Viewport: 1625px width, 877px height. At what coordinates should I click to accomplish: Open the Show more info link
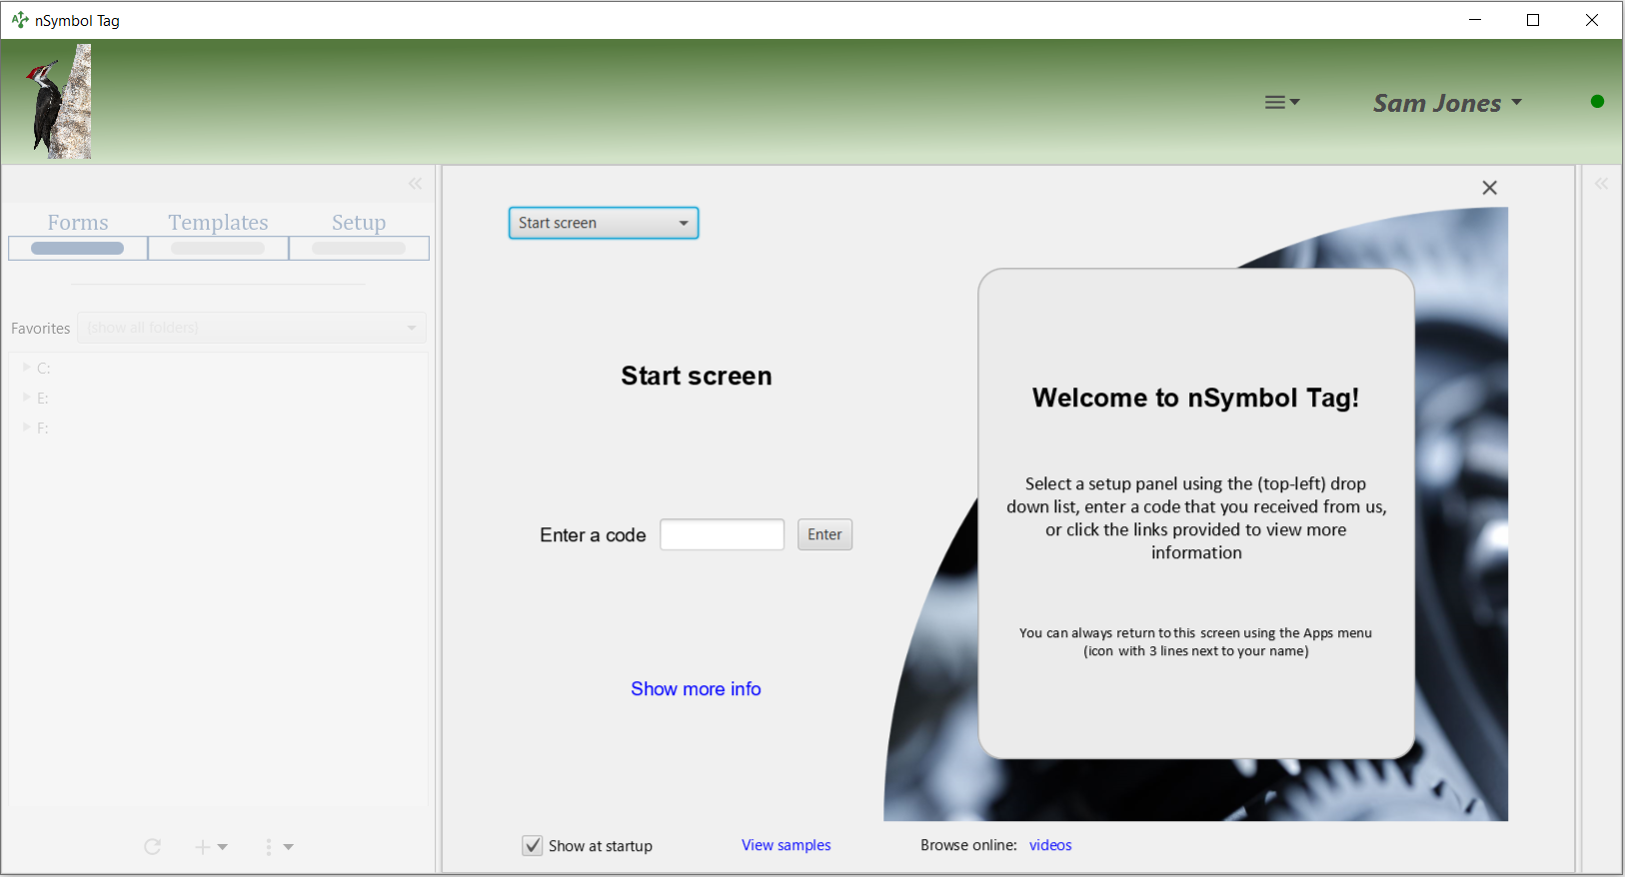(x=696, y=689)
